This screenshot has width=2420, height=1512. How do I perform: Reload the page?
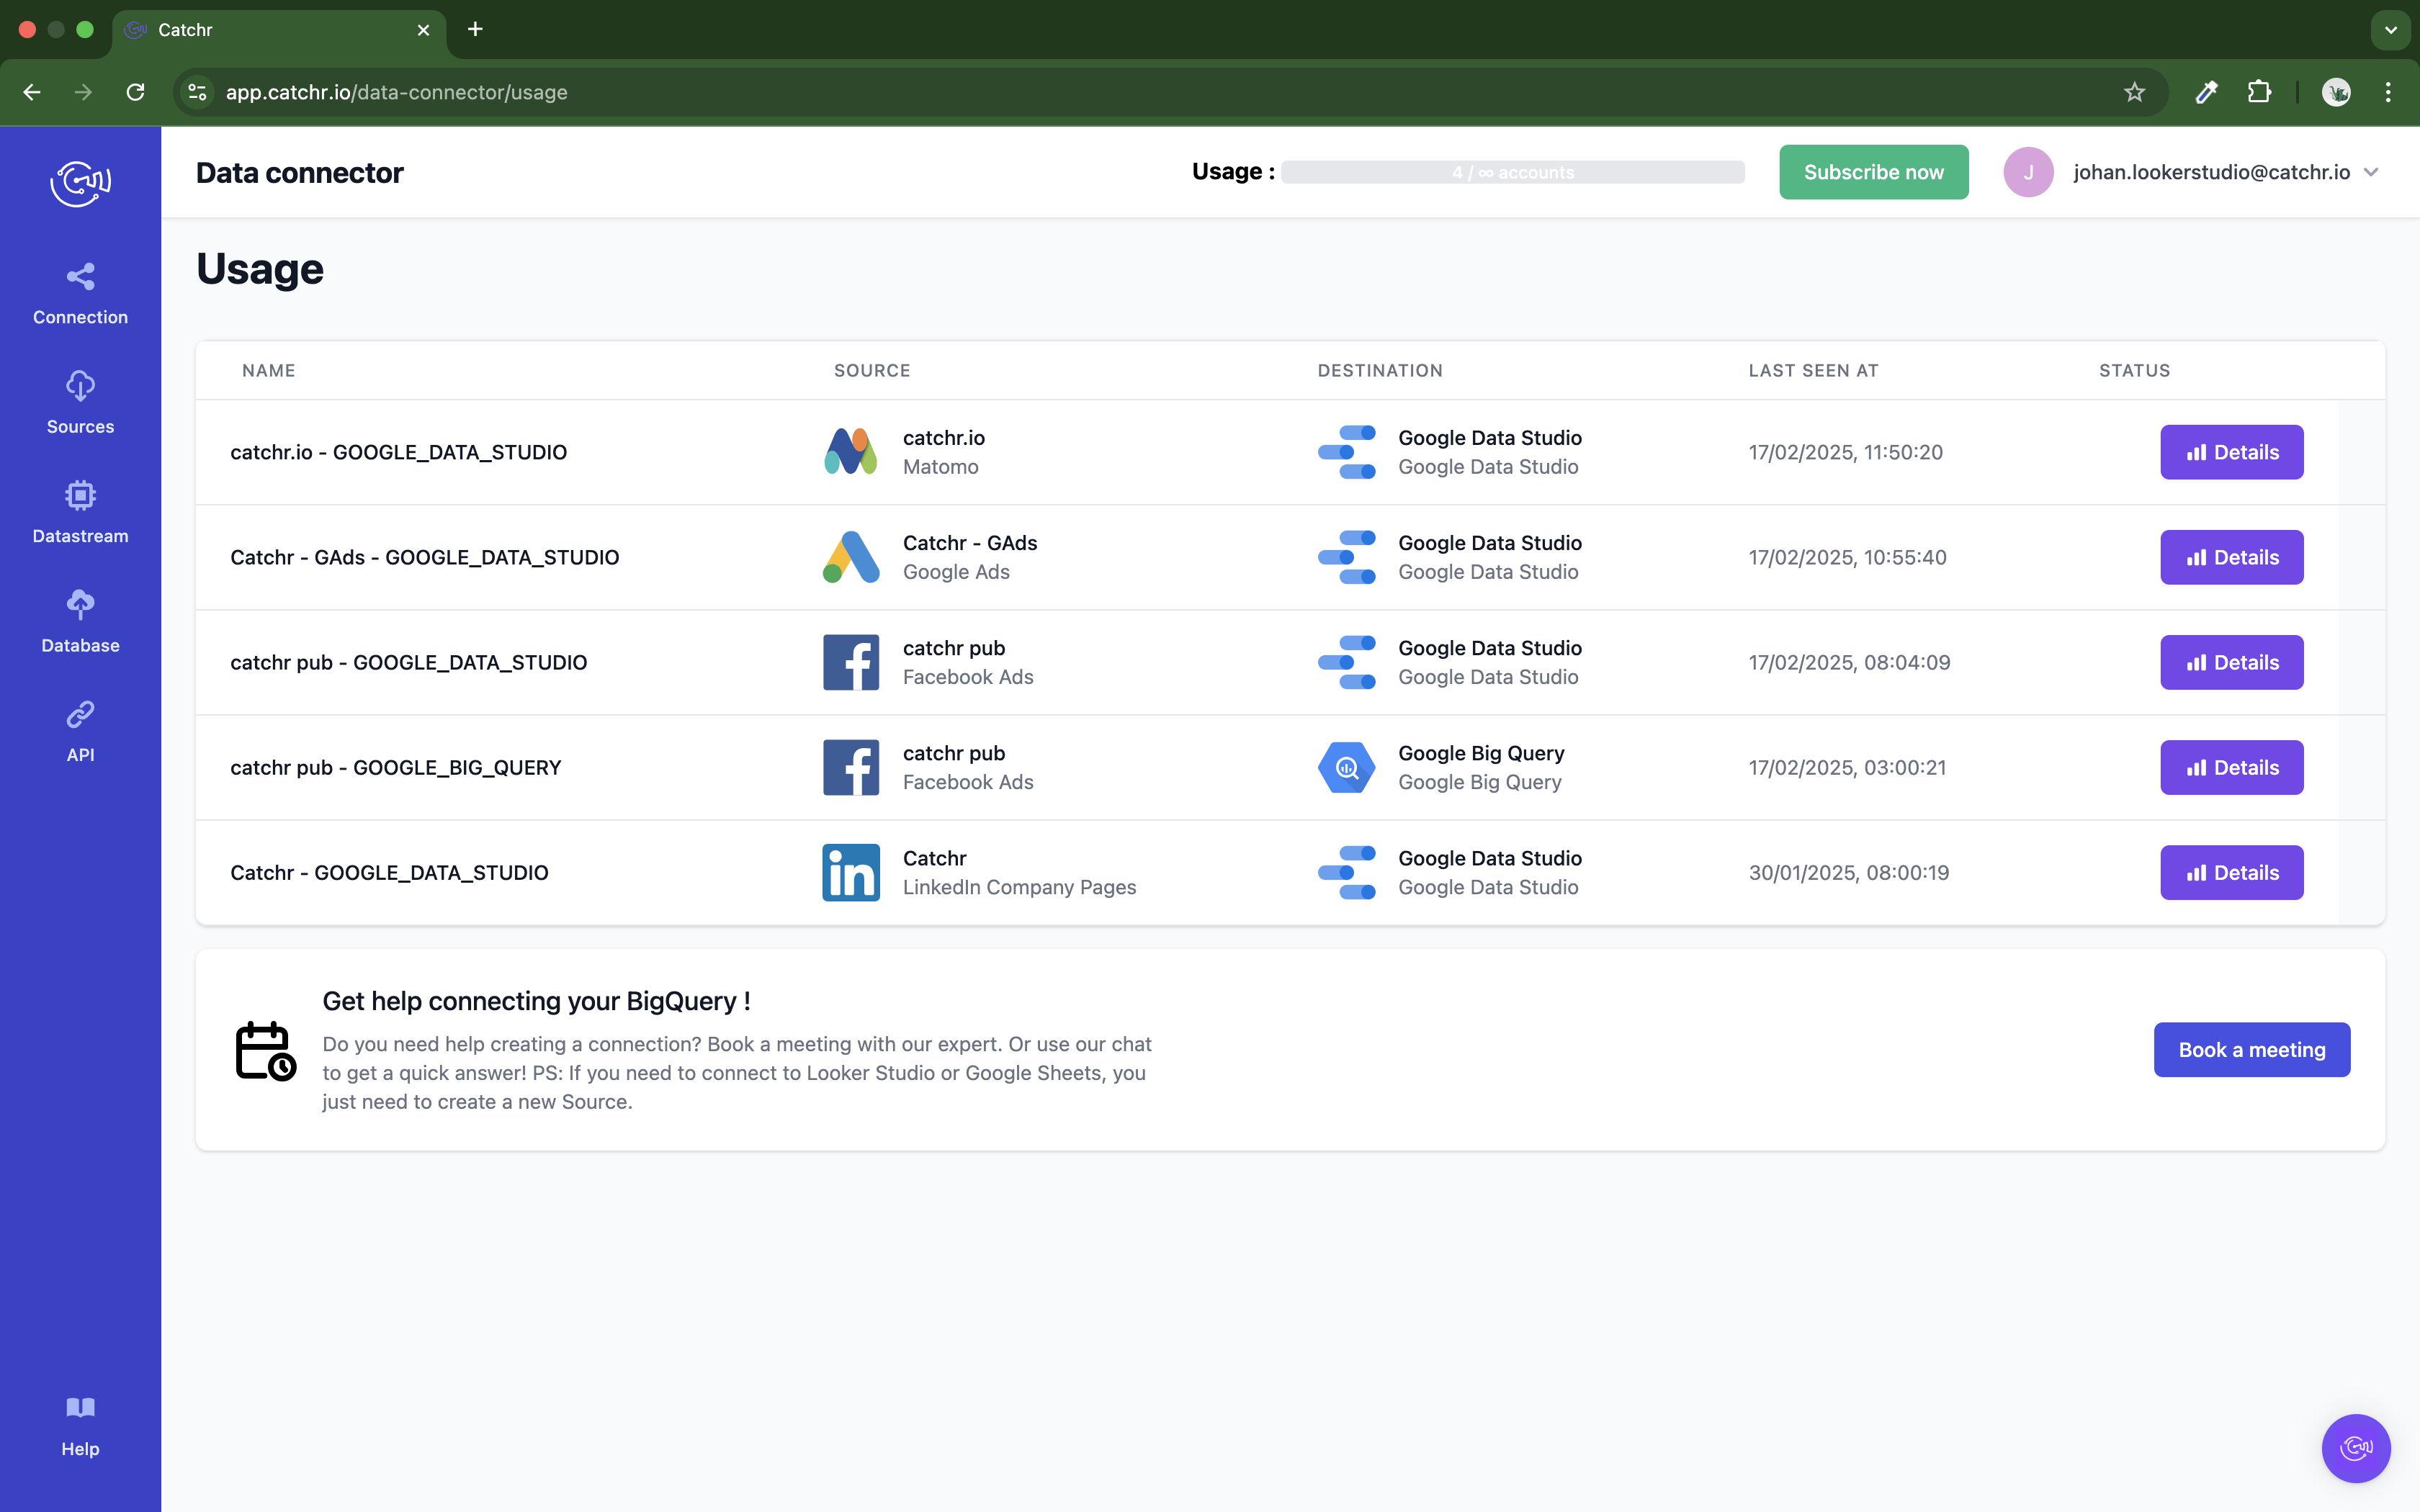tap(135, 92)
